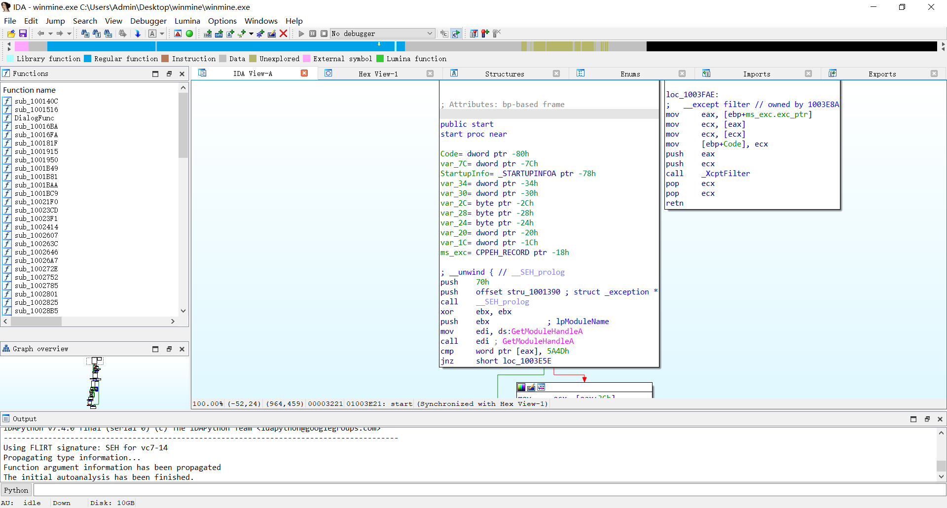Click the Open file toolbar icon
Image resolution: width=947 pixels, height=508 pixels.
(11, 34)
